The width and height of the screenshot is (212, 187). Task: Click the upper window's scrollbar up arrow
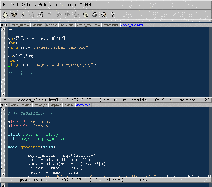(3, 29)
